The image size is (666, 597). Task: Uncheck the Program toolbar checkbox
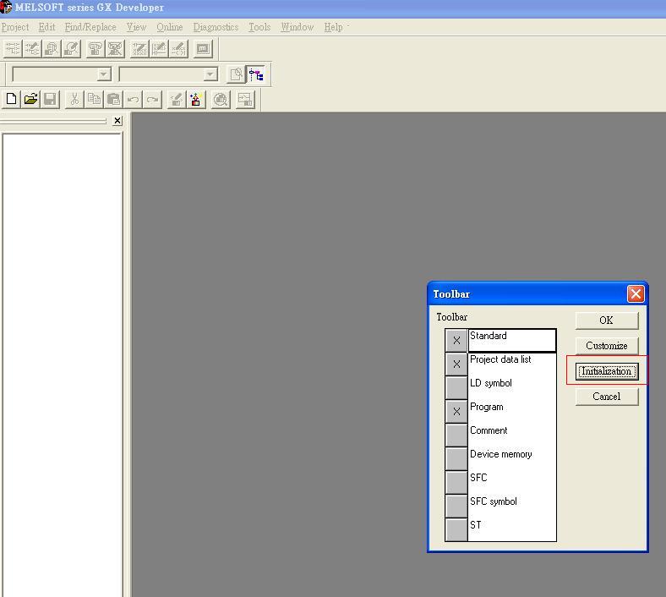point(456,412)
